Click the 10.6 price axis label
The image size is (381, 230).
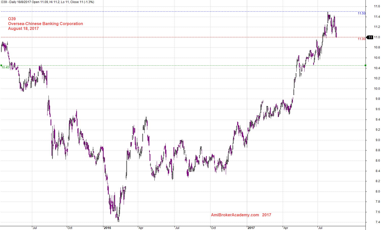point(377,58)
